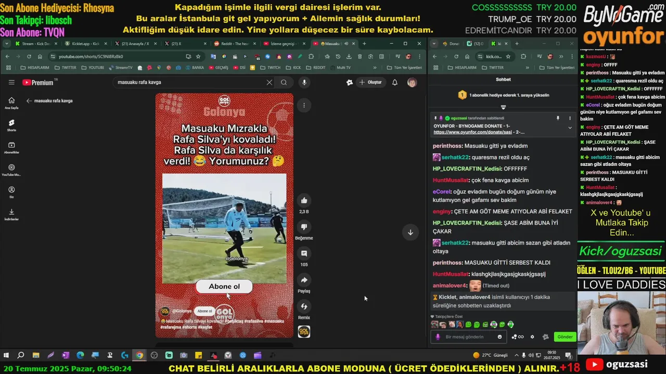Open Kick chat settings gear

pos(532,337)
